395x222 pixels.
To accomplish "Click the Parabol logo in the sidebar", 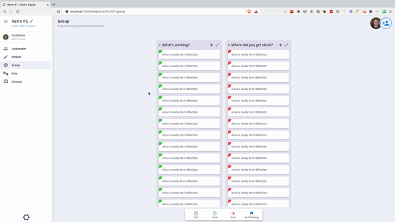I will tap(26, 217).
